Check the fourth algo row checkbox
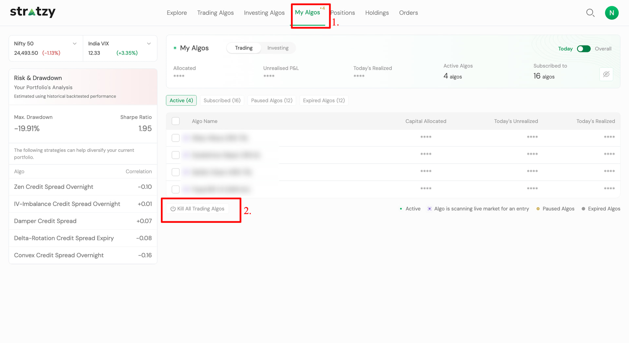 (x=176, y=189)
